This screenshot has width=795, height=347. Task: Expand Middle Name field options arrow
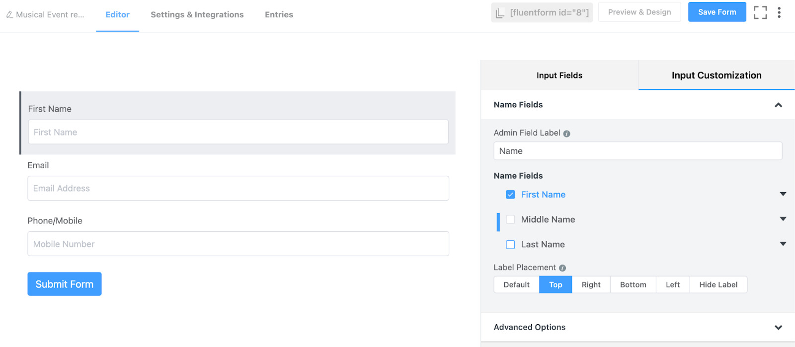tap(783, 219)
